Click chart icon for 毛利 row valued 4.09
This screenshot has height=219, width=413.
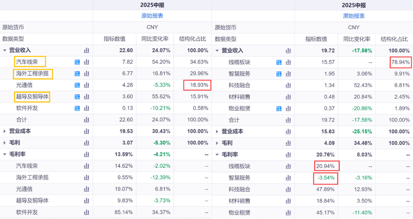tap(288, 143)
